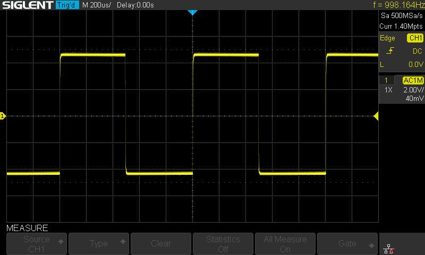Screen dimensions: 425x255
Task: Click the Trig'd status indicator
Action: coord(67,5)
